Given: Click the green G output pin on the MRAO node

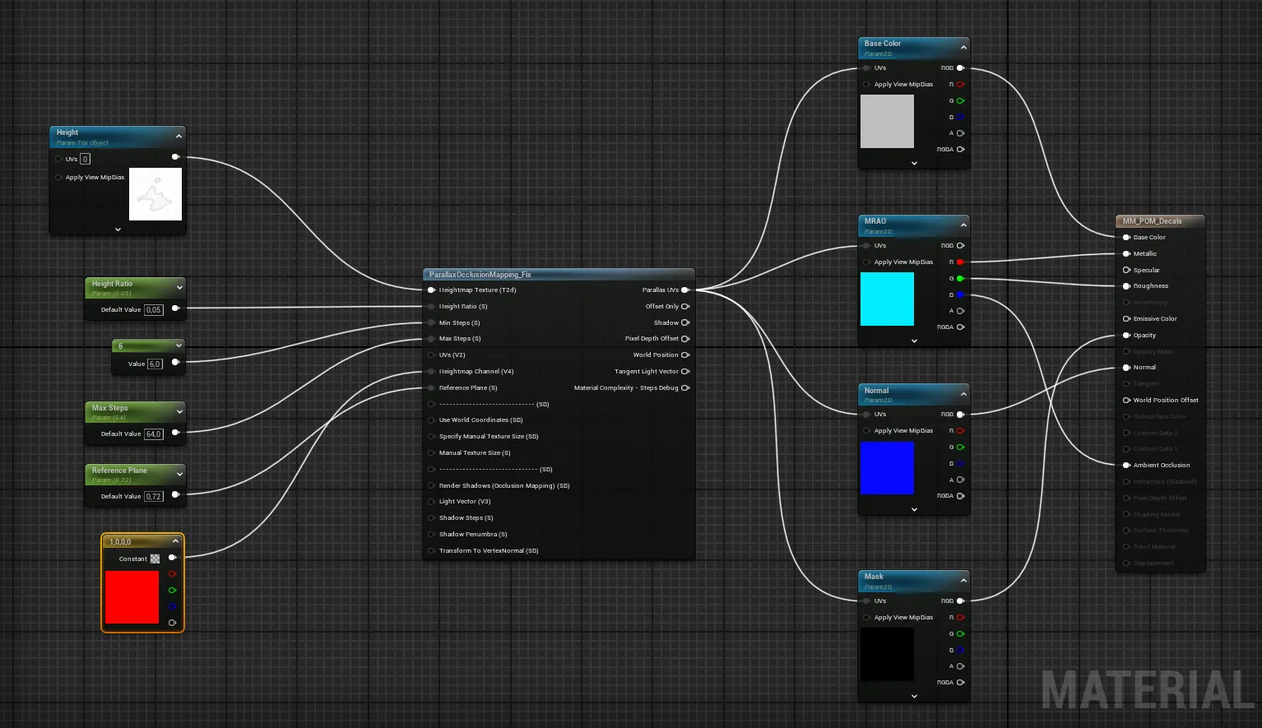Looking at the screenshot, I should point(960,278).
